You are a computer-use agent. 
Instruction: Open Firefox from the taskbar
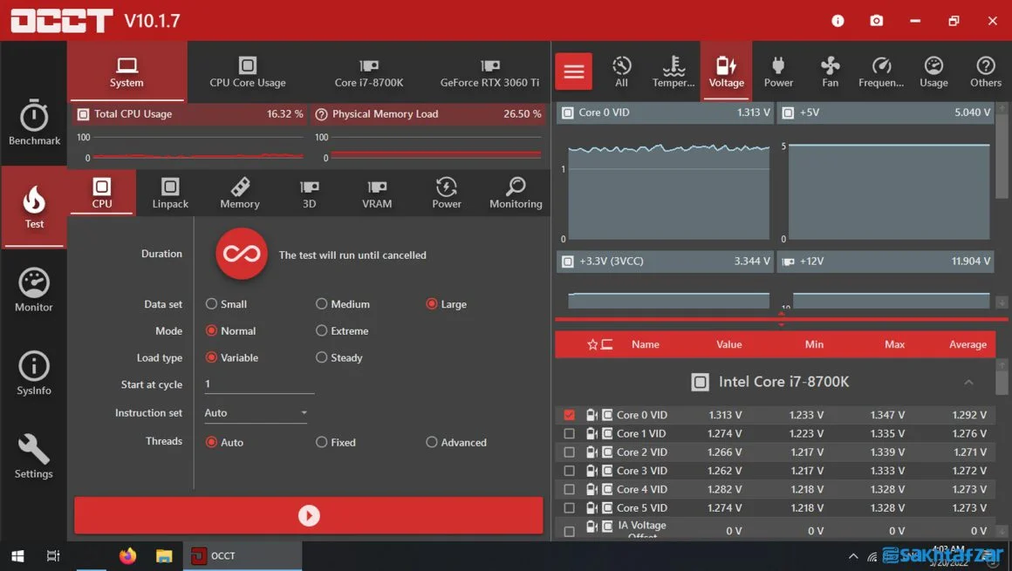[127, 556]
